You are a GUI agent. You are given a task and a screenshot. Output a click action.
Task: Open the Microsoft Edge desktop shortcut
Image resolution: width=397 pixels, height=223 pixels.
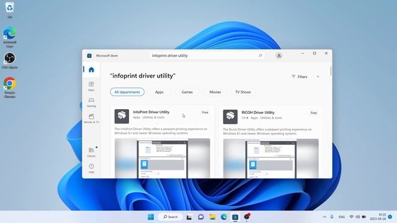[10, 37]
